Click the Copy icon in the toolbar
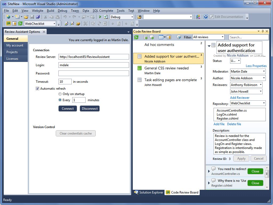Image resolution: width=273 pixels, height=205 pixels. pyautogui.click(x=51, y=17)
